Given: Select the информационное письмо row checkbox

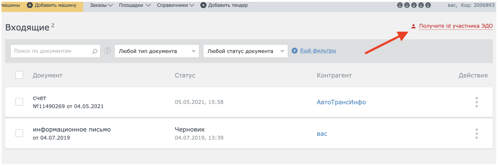Looking at the screenshot, I should (19, 133).
